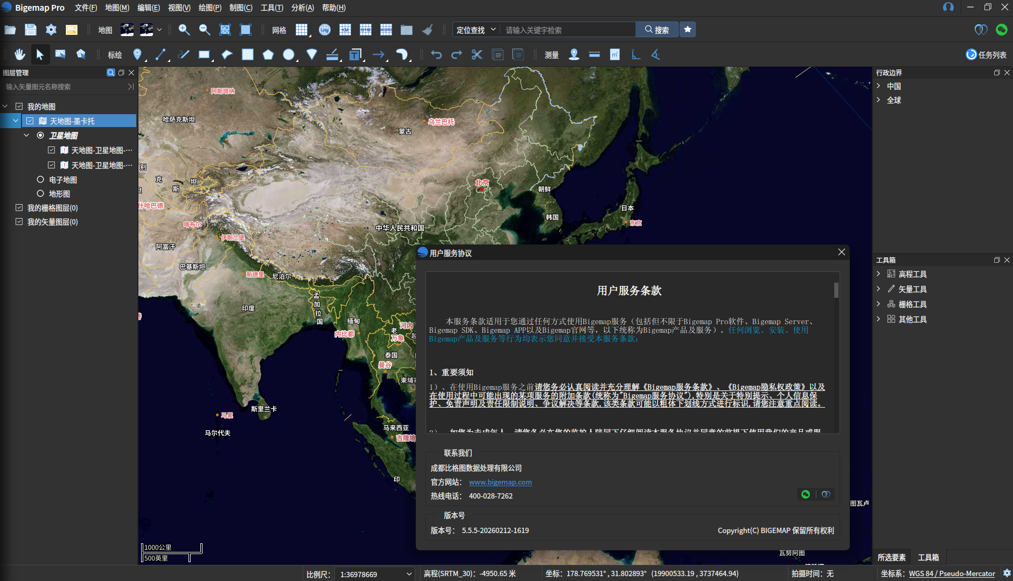
Task: Open the 比例尺 scale dropdown
Action: pos(409,574)
